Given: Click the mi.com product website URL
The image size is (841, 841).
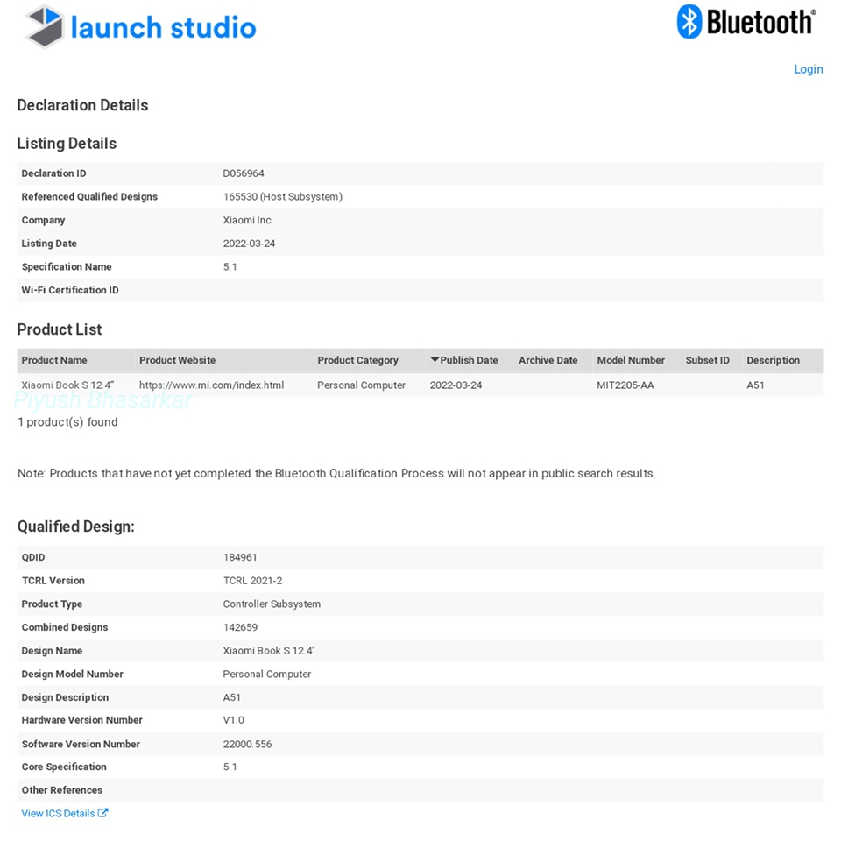Looking at the screenshot, I should pos(211,385).
